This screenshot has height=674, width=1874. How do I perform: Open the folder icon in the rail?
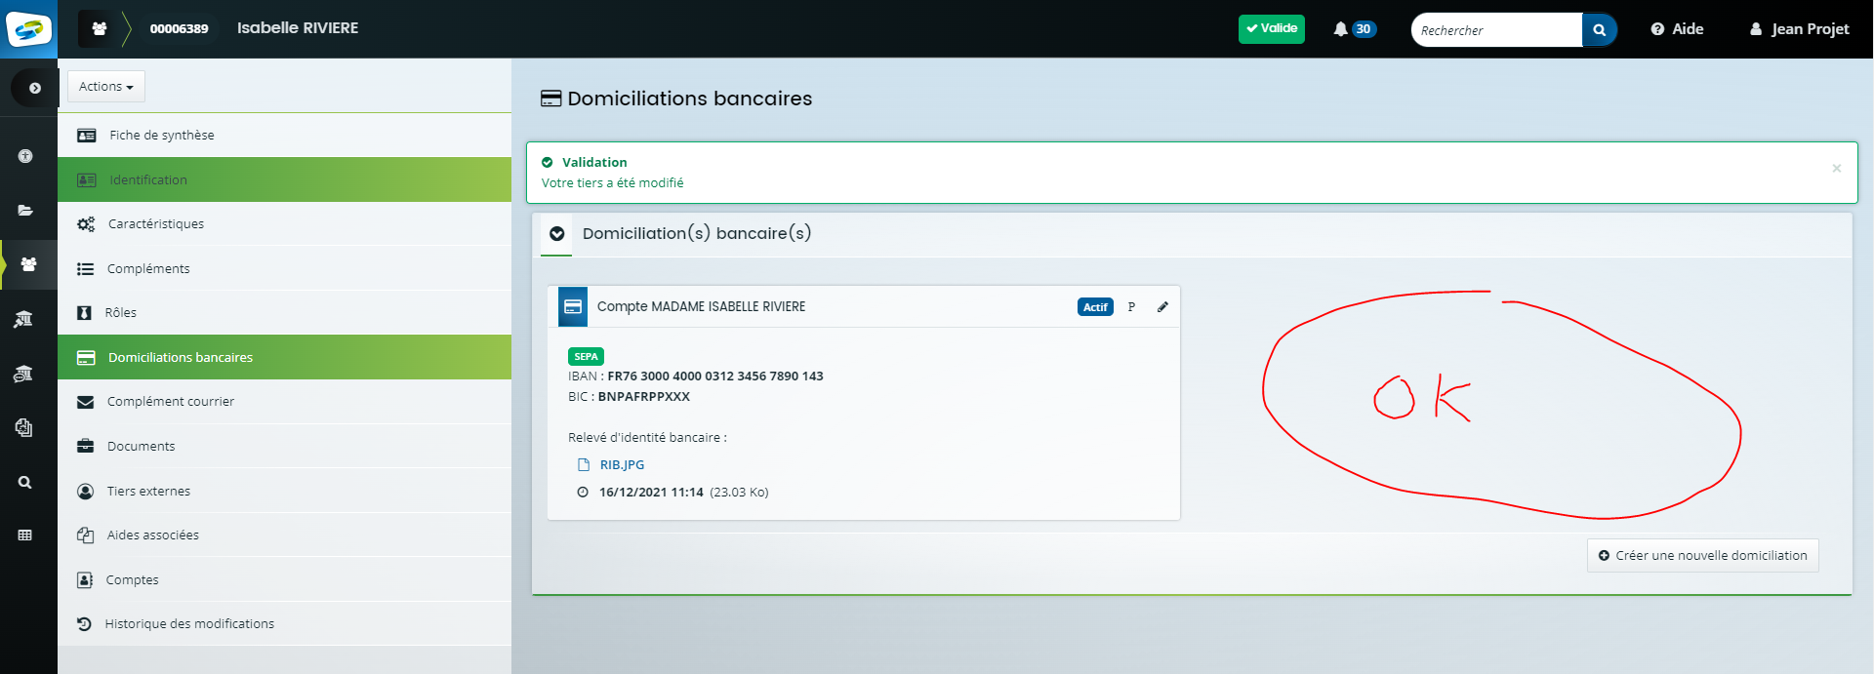[25, 210]
